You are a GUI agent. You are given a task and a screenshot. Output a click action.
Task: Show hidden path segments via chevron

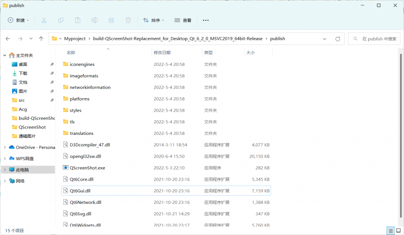point(60,39)
